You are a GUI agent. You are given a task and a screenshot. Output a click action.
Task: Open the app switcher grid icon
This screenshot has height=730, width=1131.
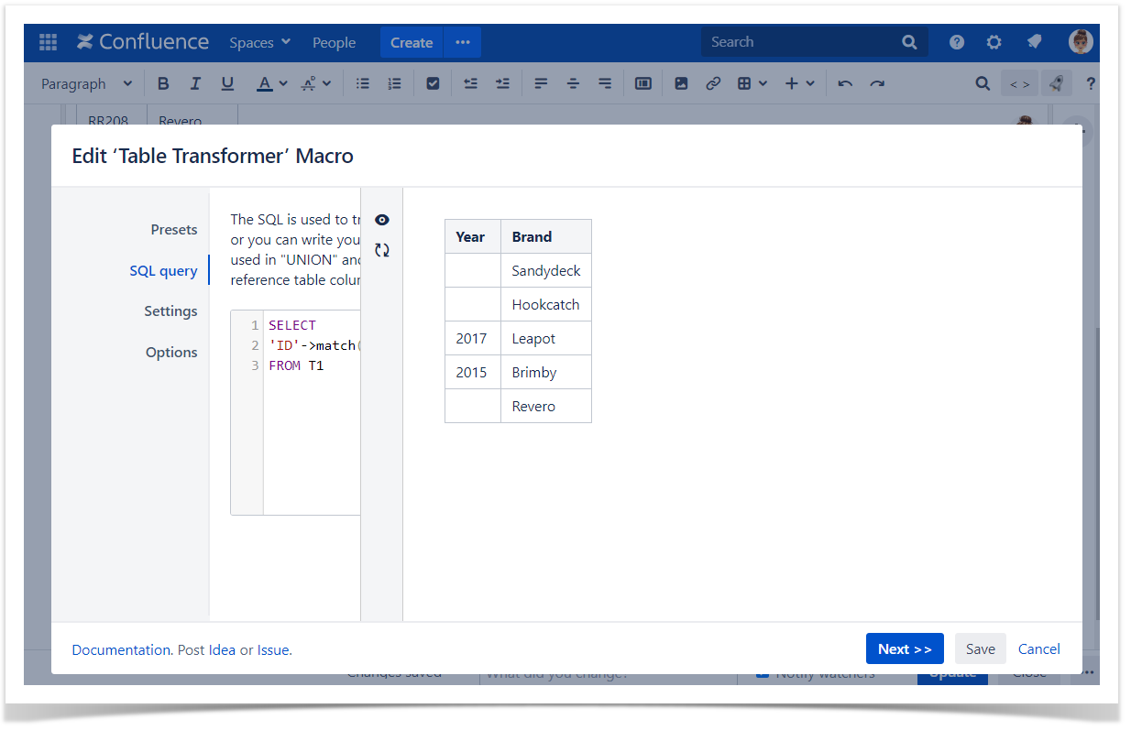pyautogui.click(x=48, y=42)
